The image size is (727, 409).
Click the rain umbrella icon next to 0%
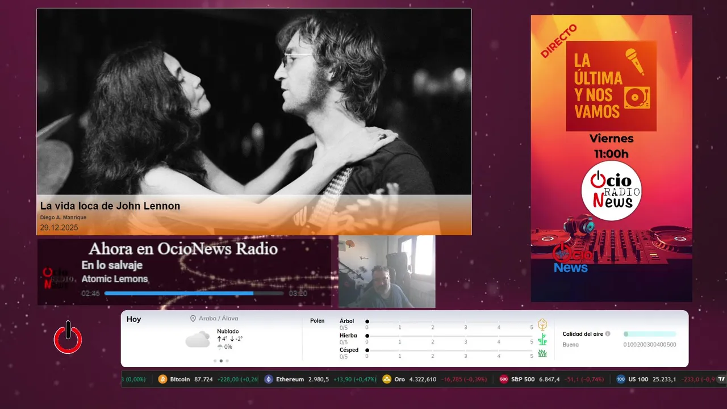[220, 347]
